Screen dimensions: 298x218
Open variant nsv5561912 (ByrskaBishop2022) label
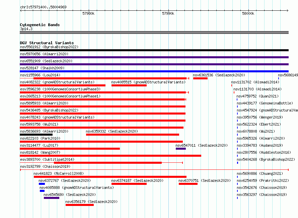coord(49,47)
